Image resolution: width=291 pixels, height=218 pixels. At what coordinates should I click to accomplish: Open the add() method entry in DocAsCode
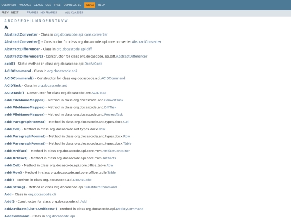(x=9, y=180)
